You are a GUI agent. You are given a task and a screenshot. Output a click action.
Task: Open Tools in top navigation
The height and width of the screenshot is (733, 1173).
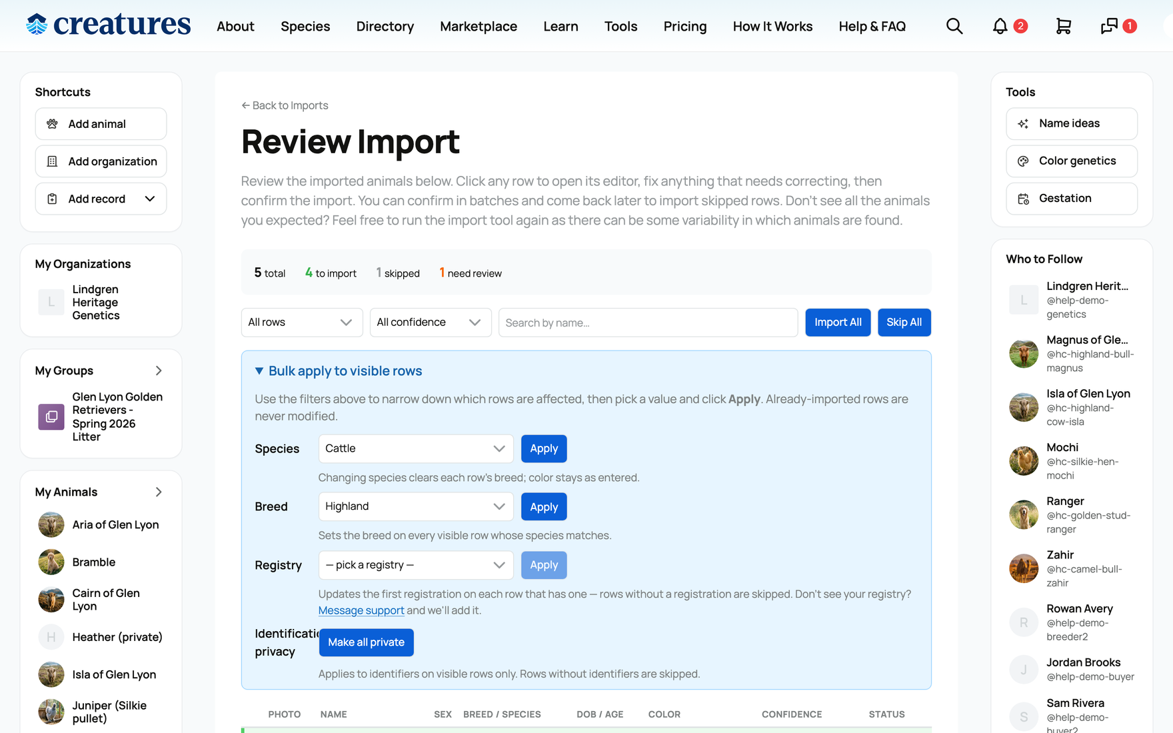621,26
